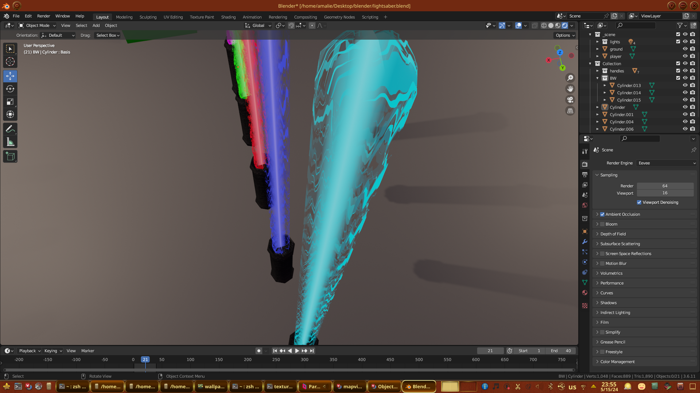Select the Measure tool
Screen dimensions: 700x393
point(10,142)
